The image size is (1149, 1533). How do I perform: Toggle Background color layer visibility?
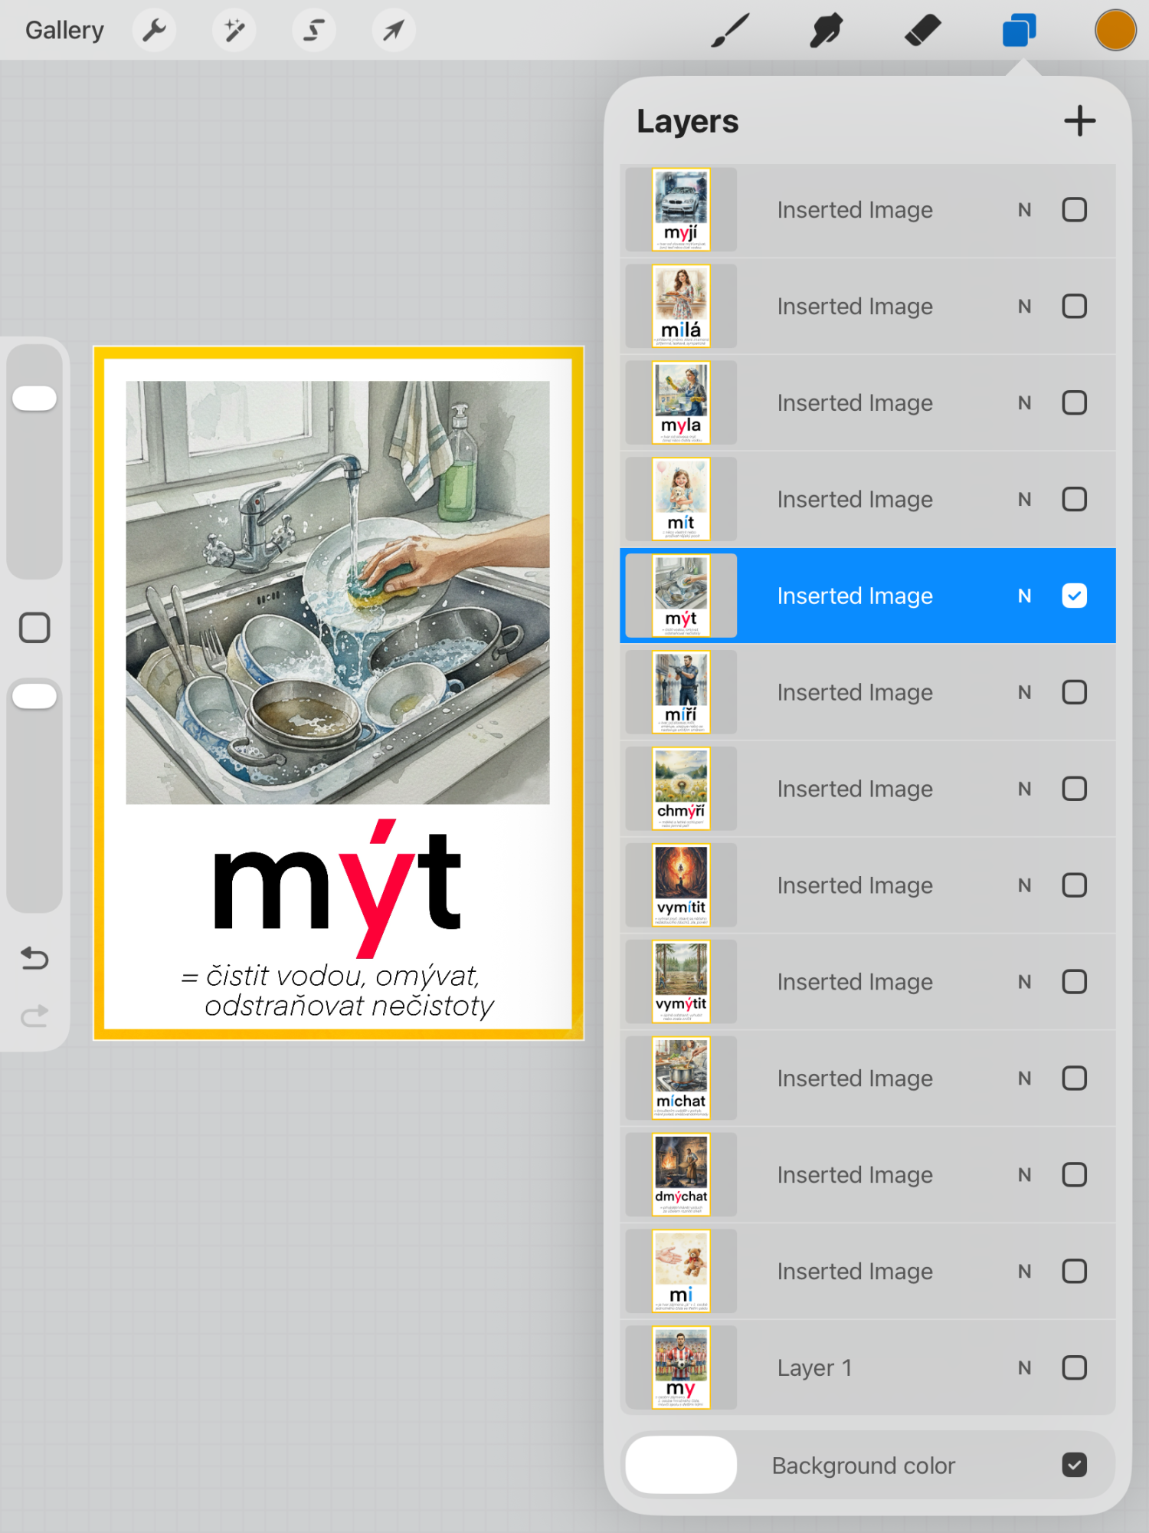[1074, 1465]
